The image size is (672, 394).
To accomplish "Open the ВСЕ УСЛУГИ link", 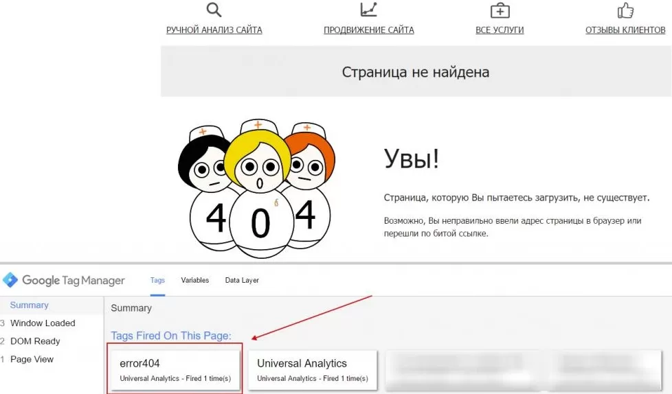I will [500, 30].
